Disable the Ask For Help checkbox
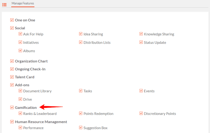 (20, 34)
